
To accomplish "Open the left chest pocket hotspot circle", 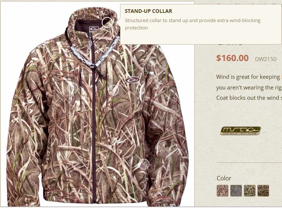I will click(72, 88).
